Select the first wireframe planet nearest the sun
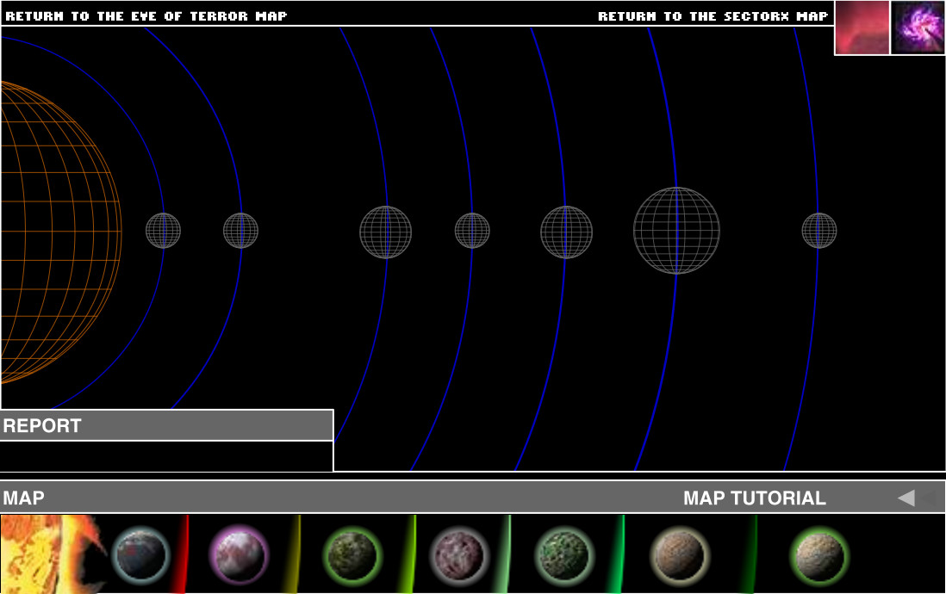The width and height of the screenshot is (946, 594). coord(163,231)
